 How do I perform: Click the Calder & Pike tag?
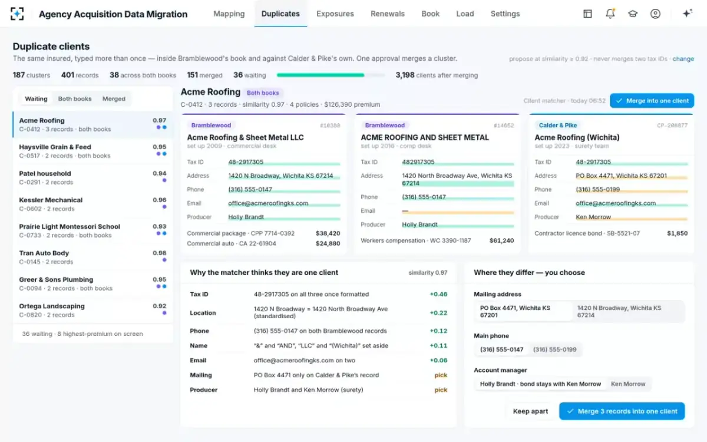pos(558,126)
